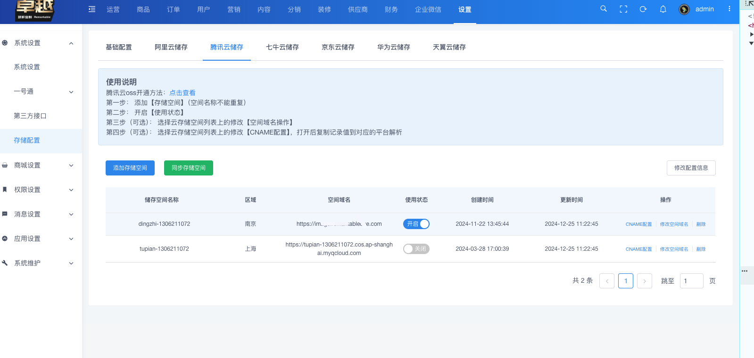Click the 同步存储空间 button
The height and width of the screenshot is (358, 754).
(x=189, y=168)
